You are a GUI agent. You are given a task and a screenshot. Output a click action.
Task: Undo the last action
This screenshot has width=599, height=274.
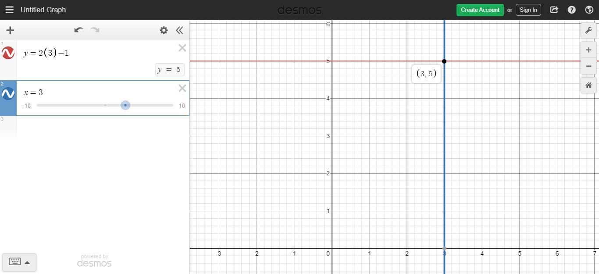click(x=79, y=30)
